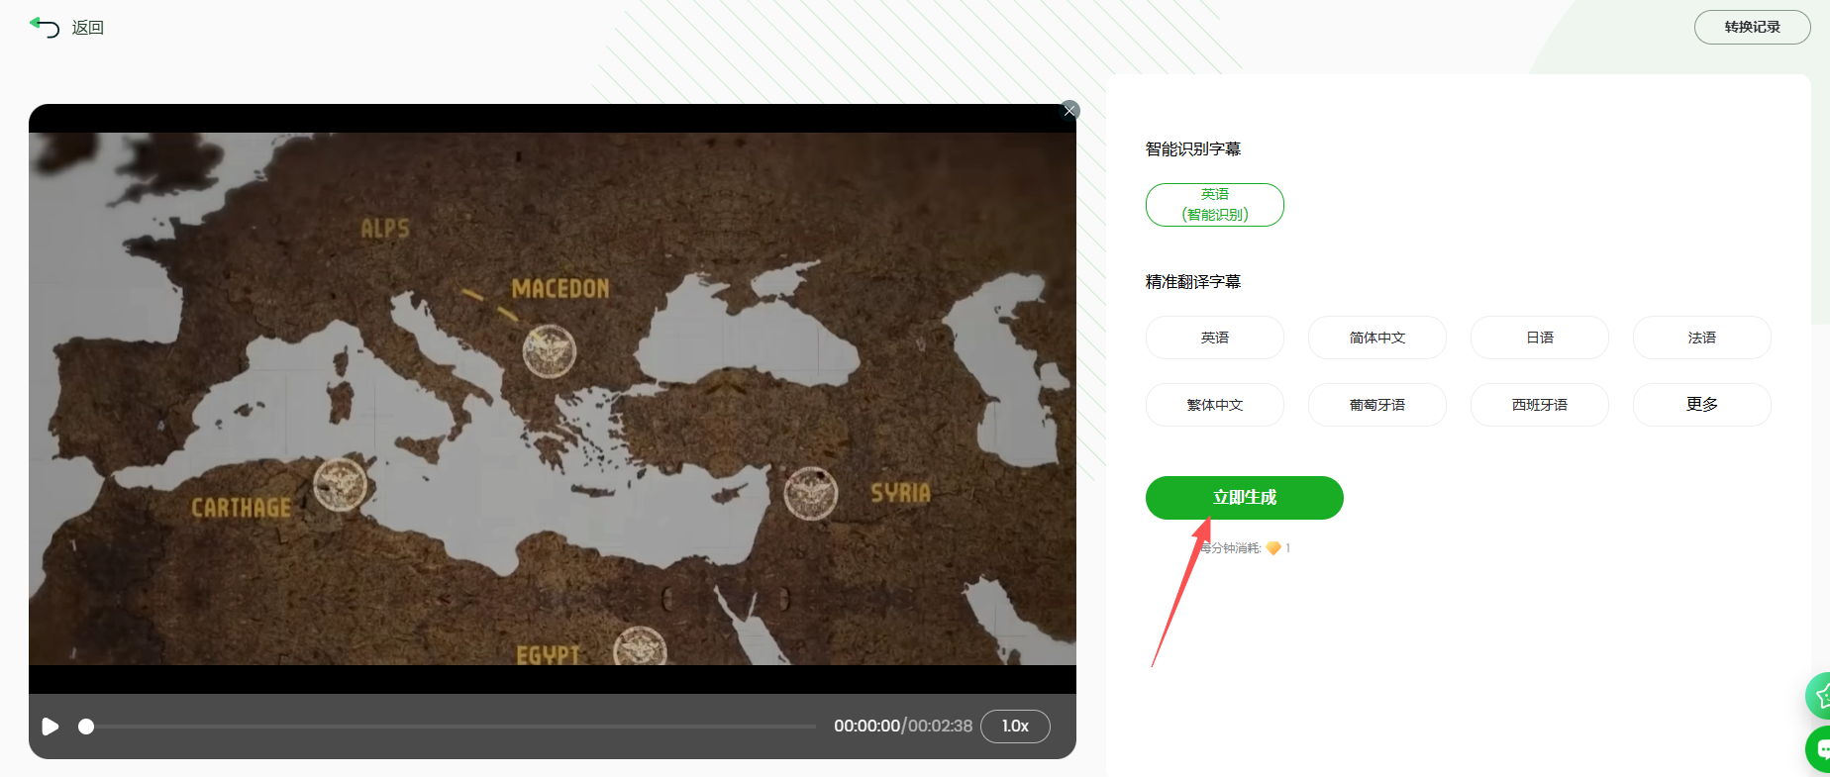Open the green chat support icon
Viewport: 1830px width, 777px height.
tap(1820, 749)
